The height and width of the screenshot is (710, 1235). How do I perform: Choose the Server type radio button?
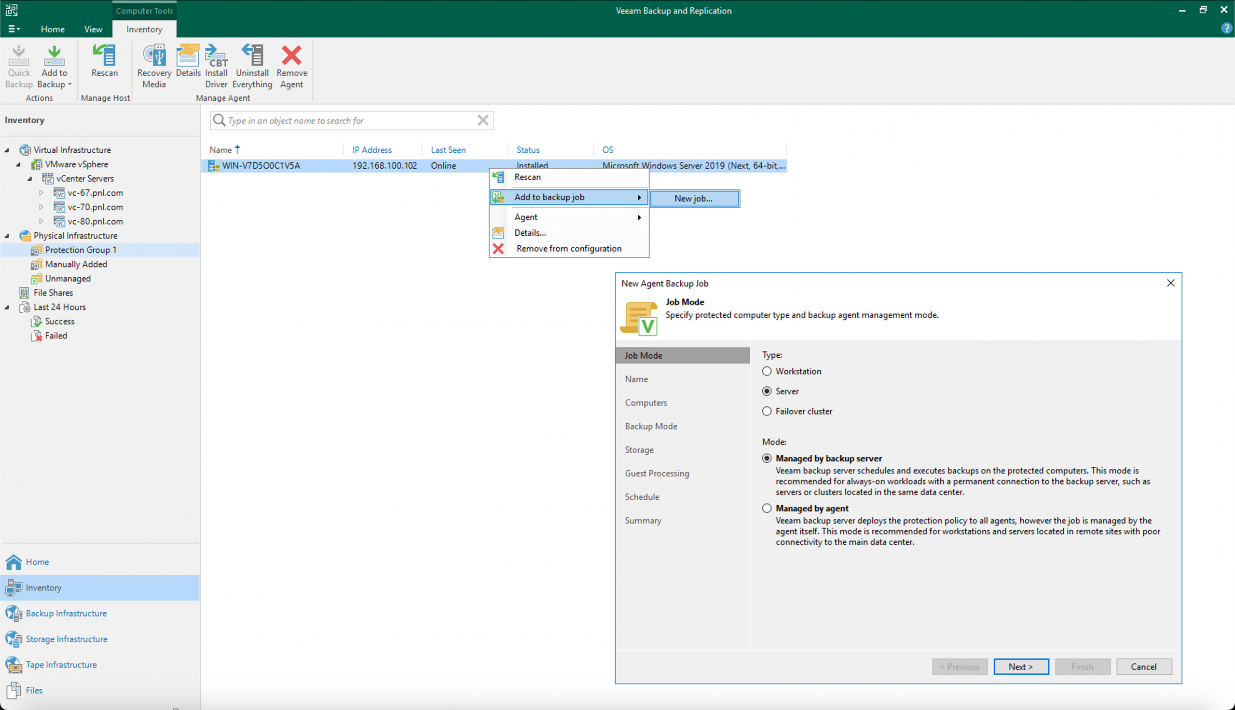point(767,391)
